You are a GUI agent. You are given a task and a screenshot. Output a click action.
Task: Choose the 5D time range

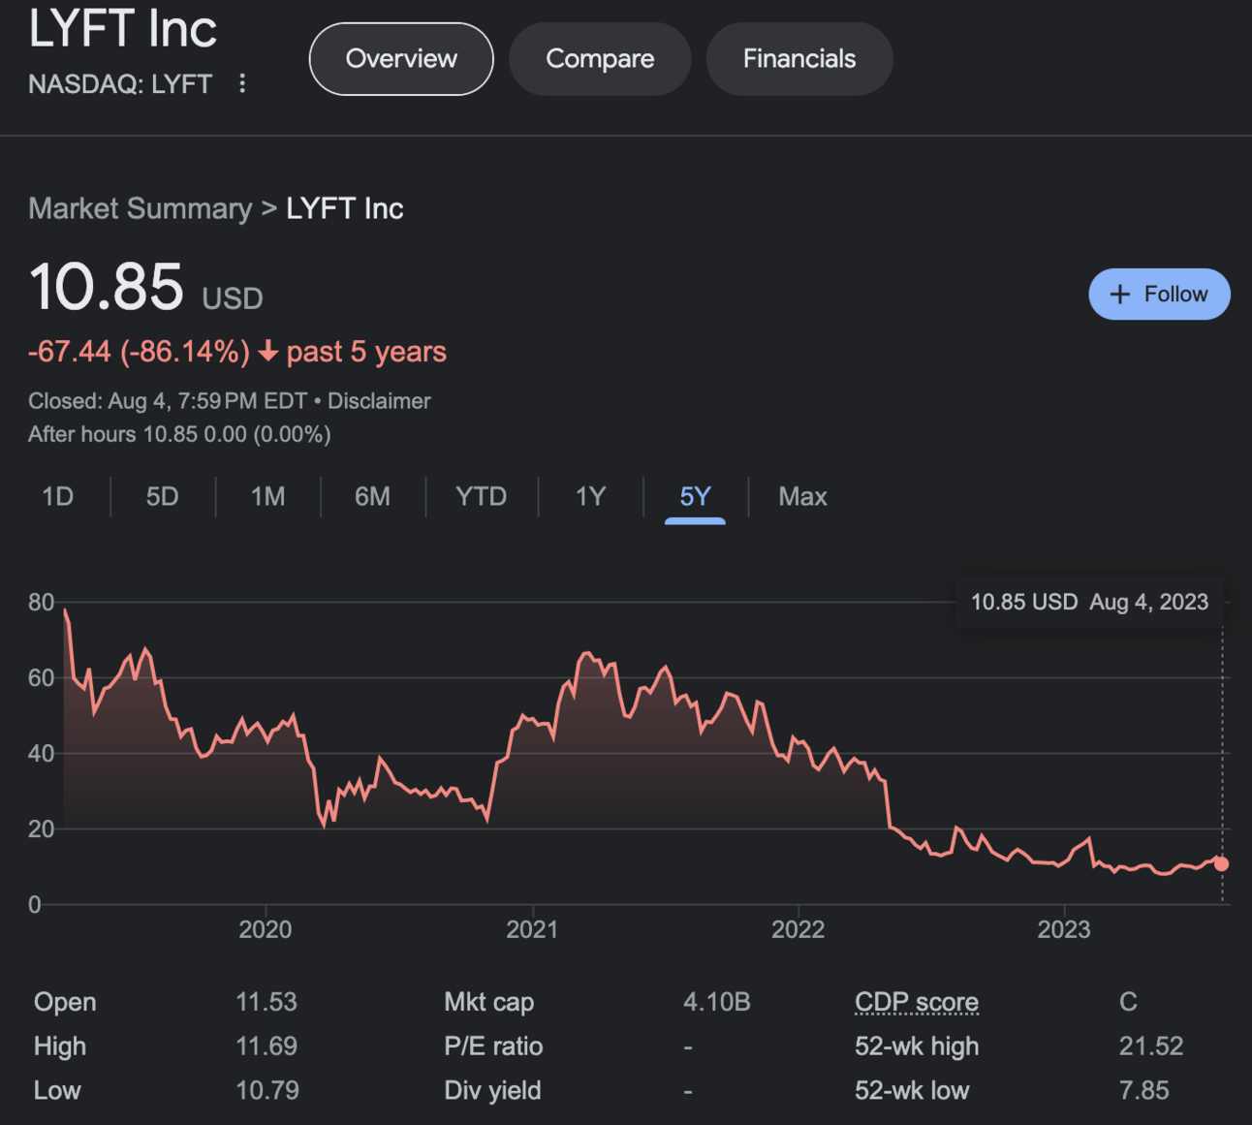pyautogui.click(x=163, y=497)
